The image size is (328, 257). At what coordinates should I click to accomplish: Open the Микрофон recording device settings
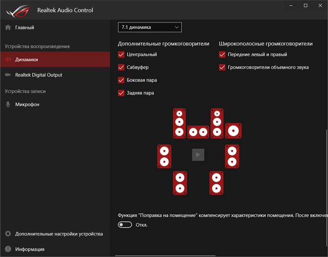[27, 104]
